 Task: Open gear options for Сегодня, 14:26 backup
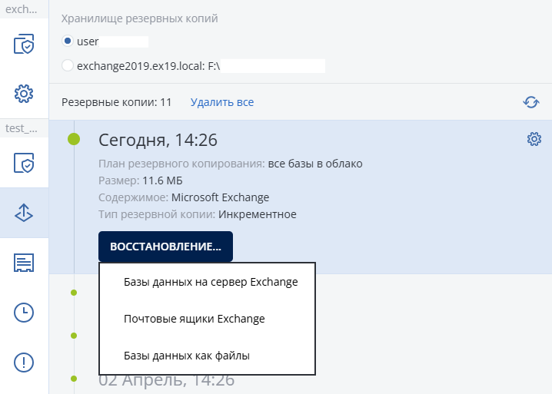point(534,139)
